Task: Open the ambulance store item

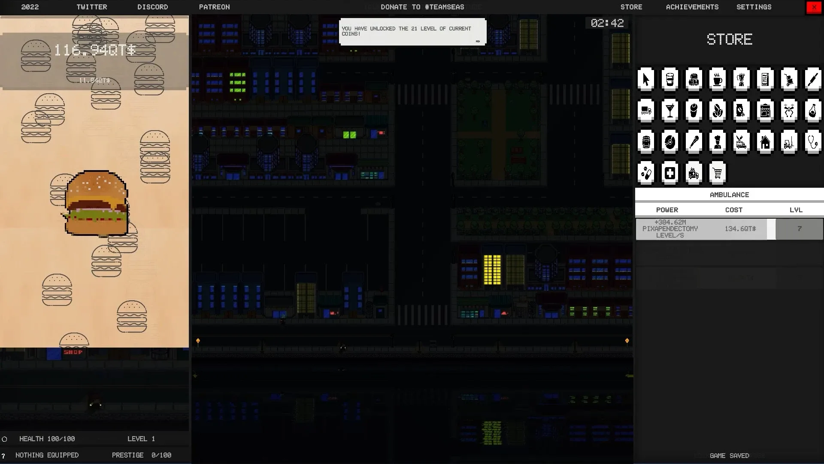Action: pos(694,173)
